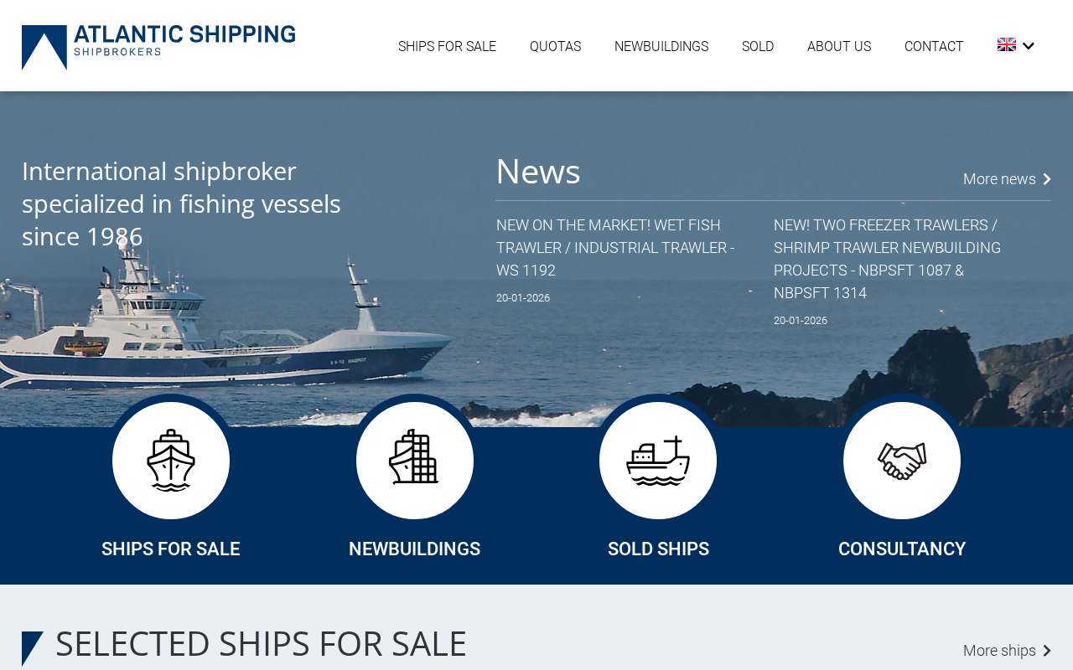Navigate to the Sold menu item
1073x670 pixels.
coord(758,47)
